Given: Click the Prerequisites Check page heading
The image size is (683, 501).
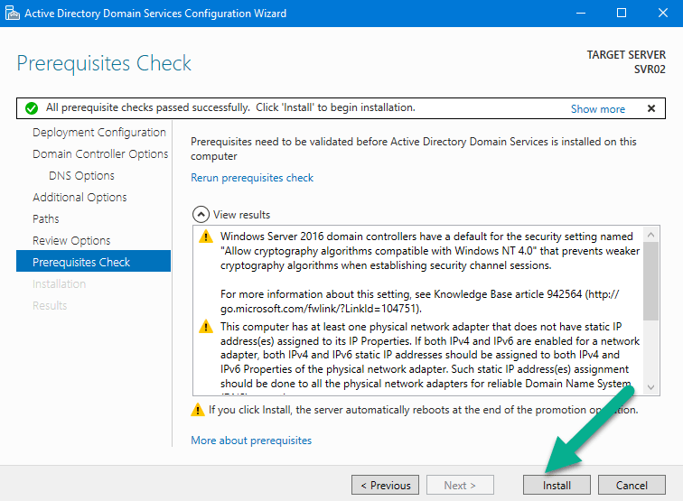Looking at the screenshot, I should 104,63.
